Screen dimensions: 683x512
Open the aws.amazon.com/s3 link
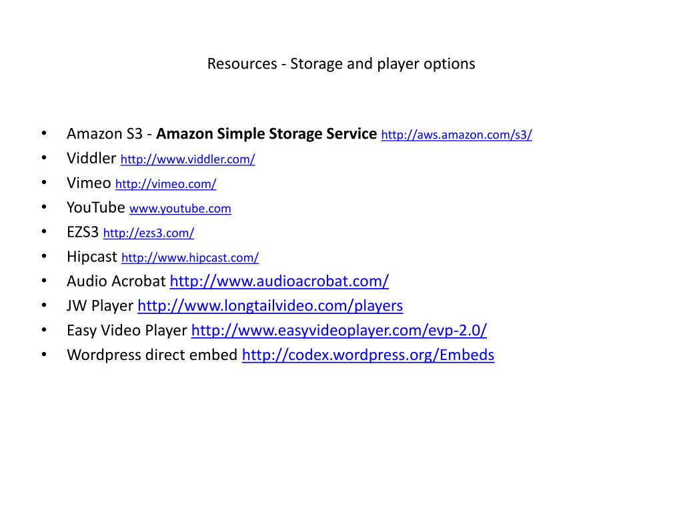456,135
